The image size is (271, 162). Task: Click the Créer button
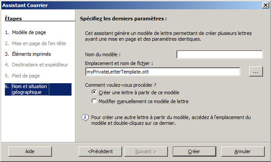195,151
